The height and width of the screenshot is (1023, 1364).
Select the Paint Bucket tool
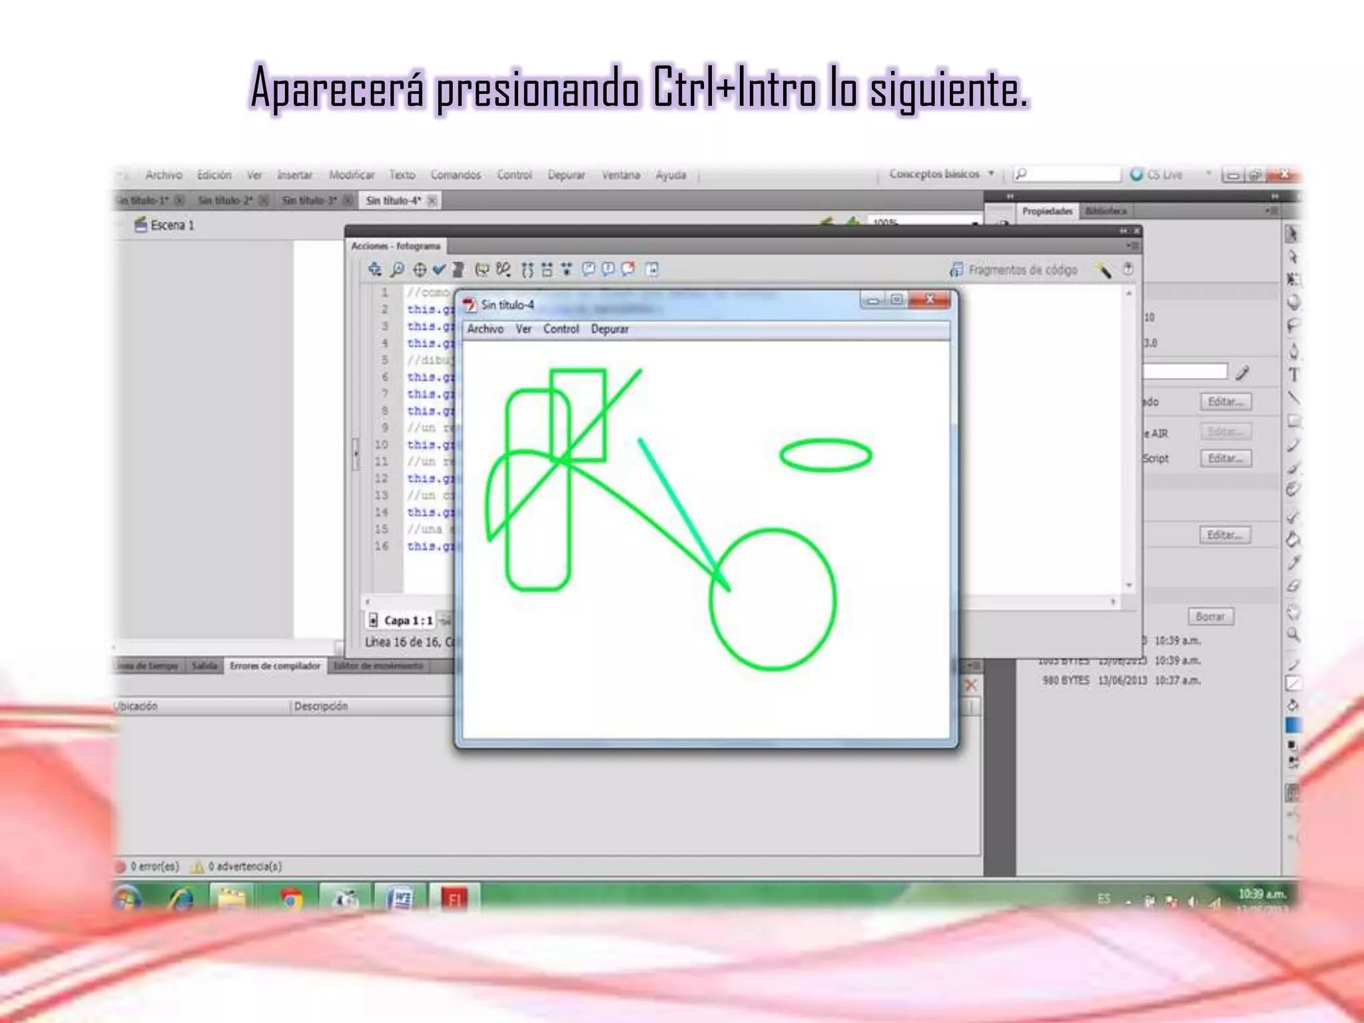pos(1293,538)
